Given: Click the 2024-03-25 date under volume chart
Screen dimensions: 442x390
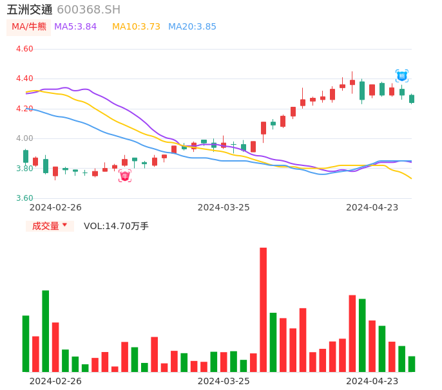Looking at the screenshot, I should click(224, 381).
